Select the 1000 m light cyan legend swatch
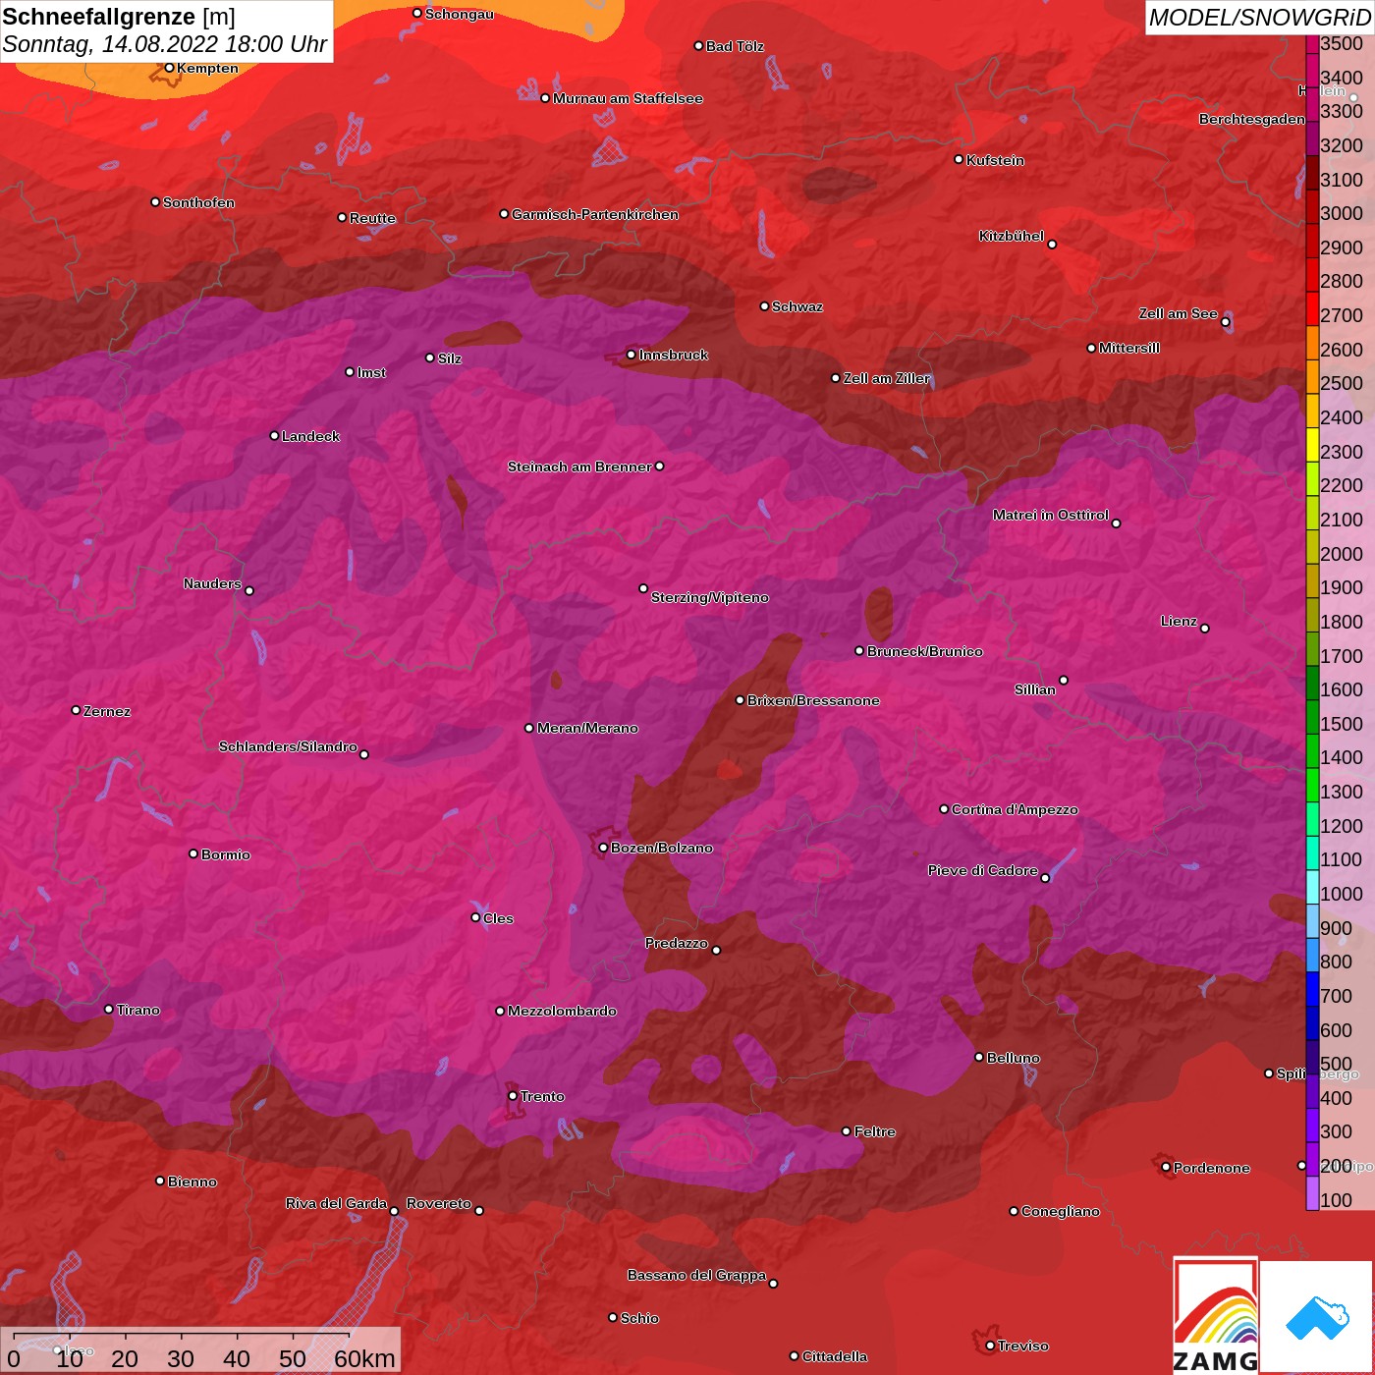 pos(1312,887)
